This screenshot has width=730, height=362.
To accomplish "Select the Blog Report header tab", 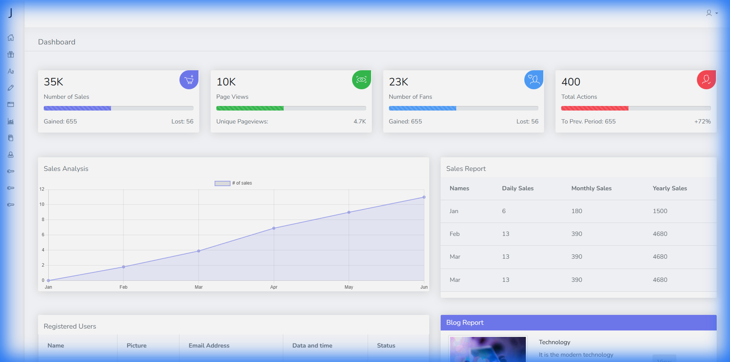I will point(464,322).
